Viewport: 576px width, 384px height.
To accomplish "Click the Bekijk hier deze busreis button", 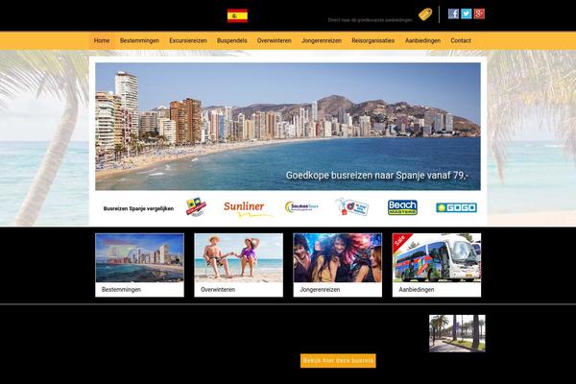I will 338,361.
